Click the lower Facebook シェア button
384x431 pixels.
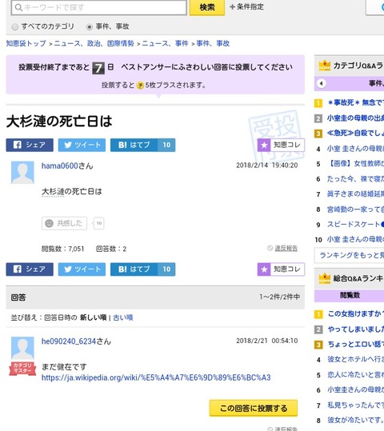coord(30,269)
